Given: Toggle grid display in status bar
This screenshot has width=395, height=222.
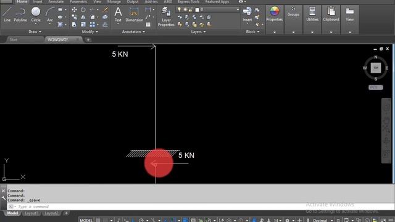Looking at the screenshot, I should pyautogui.click(x=98, y=220).
